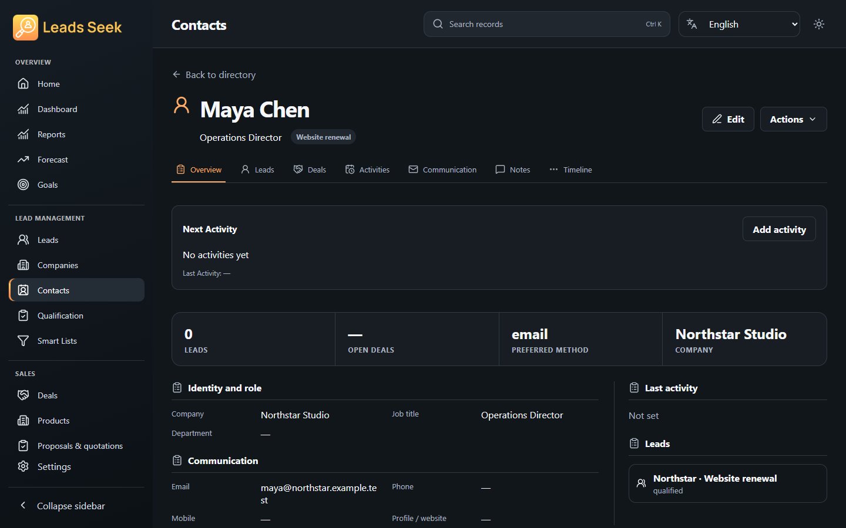Go to Reports in the sidebar
The width and height of the screenshot is (846, 528).
(x=76, y=134)
